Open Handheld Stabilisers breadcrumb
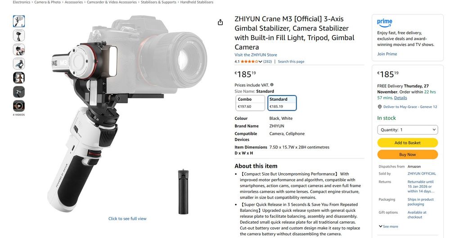450x238 pixels. (197, 2)
